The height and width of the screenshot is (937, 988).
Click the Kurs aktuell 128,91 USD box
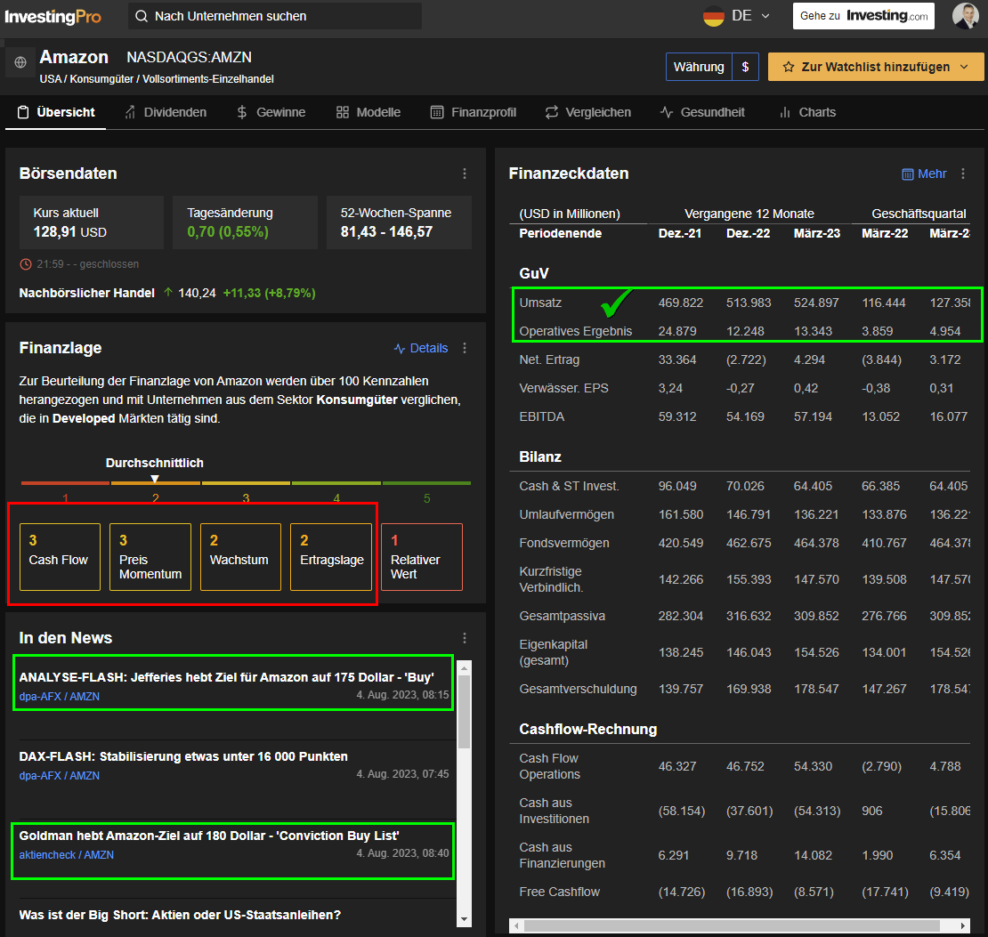coord(92,222)
